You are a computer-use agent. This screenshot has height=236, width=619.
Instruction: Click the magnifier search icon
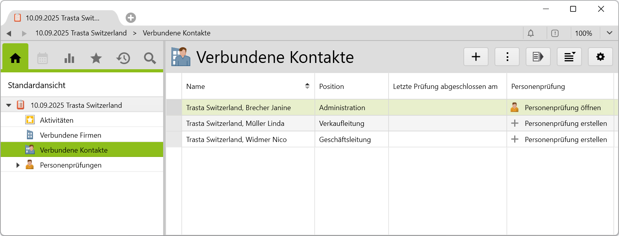pos(150,58)
